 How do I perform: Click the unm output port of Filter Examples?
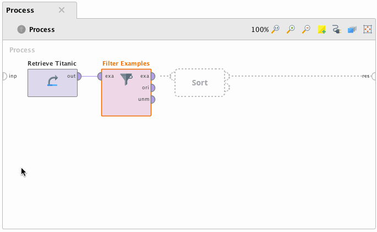(152, 99)
